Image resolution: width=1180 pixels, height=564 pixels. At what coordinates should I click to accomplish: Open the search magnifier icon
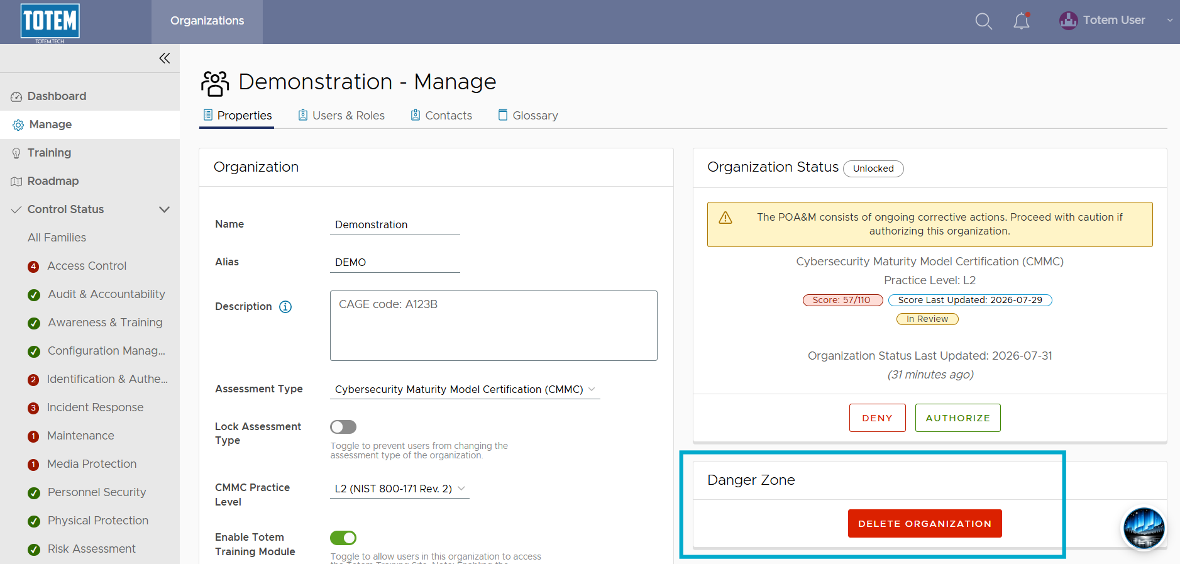[x=983, y=21]
